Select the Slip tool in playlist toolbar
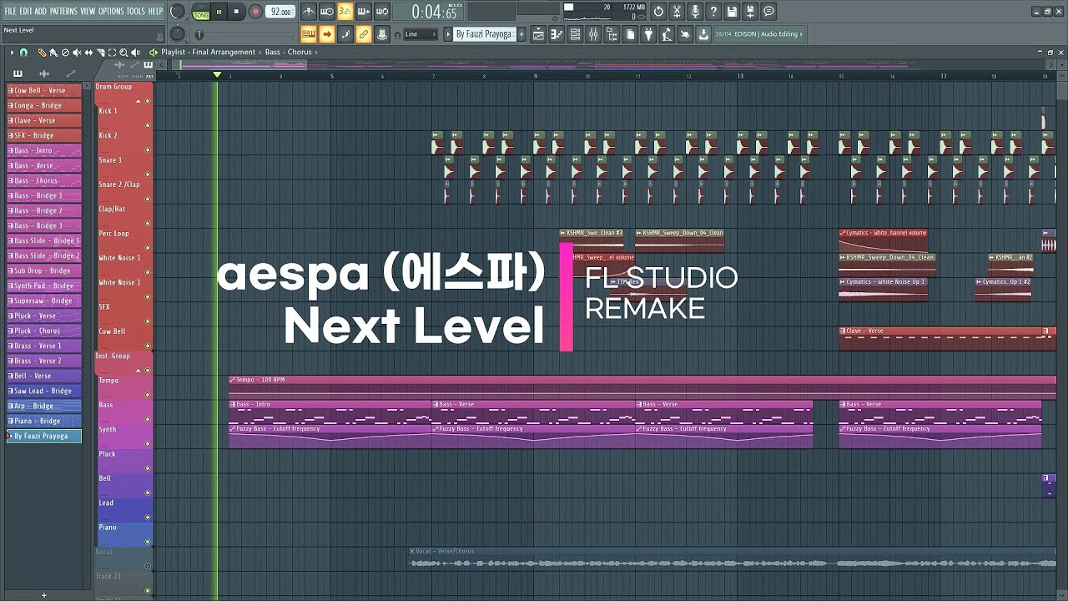This screenshot has height=601, width=1068. 88,53
